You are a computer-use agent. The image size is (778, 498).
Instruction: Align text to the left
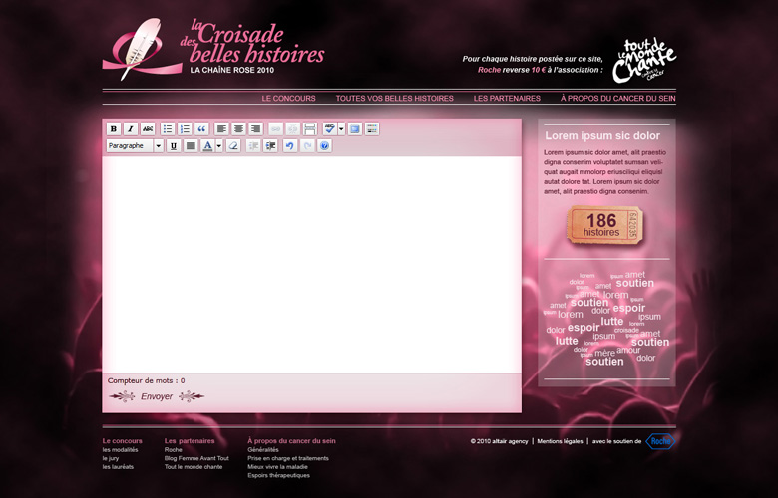tap(221, 128)
